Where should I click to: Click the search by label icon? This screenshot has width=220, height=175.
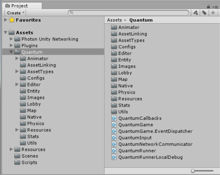[204, 13]
